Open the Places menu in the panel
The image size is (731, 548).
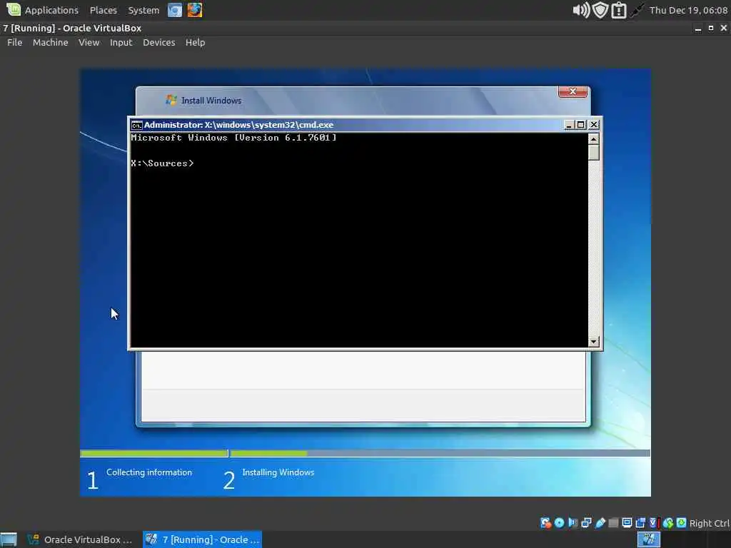[103, 10]
